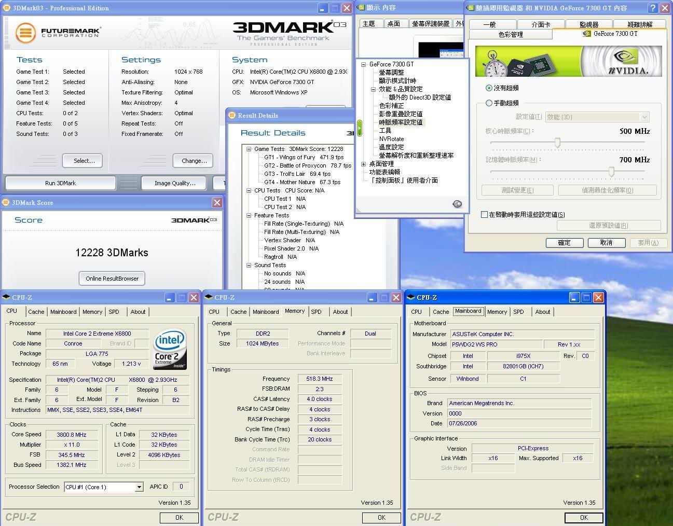Click the 取消 button
The width and height of the screenshot is (673, 526).
tap(606, 243)
